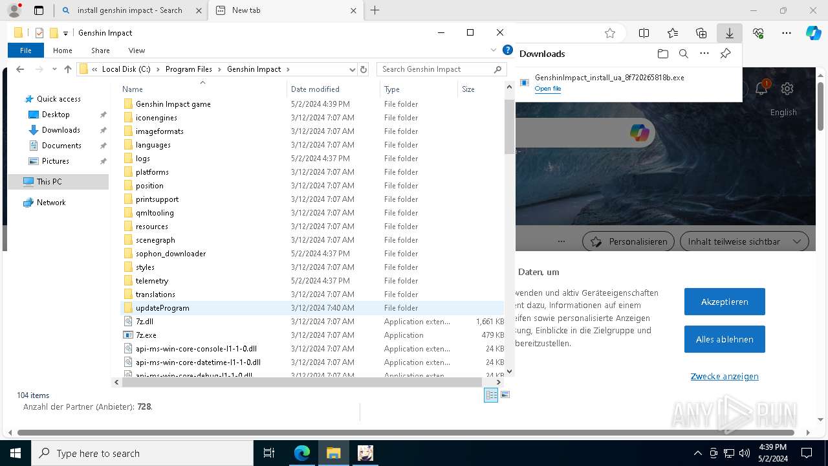Click the Akzeptieren button

tap(724, 302)
